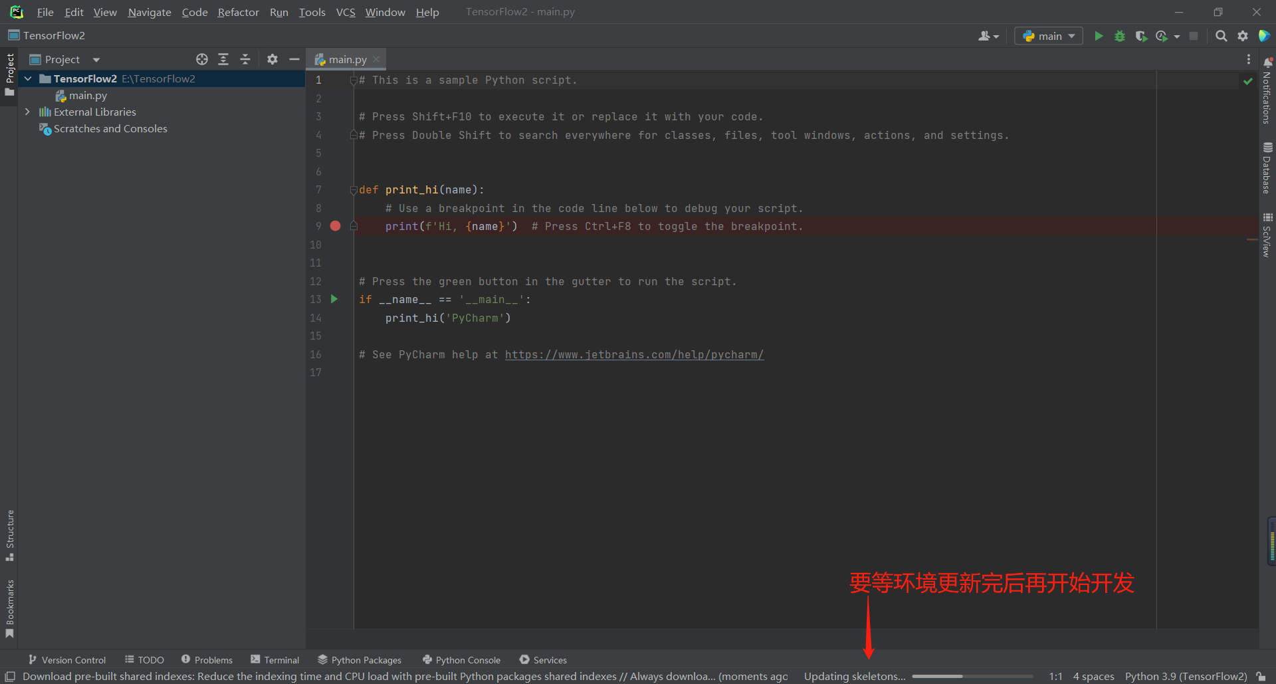Select opened file locate target icon

tap(202, 59)
